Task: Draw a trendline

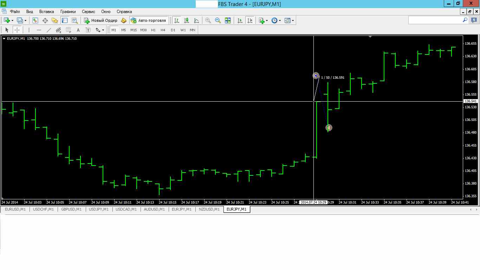Action: pos(48,30)
